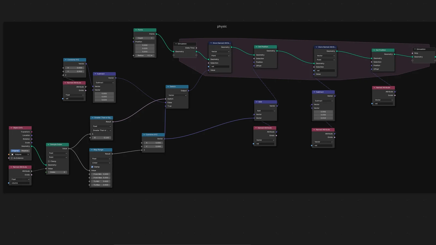The width and height of the screenshot is (436, 245).
Task: Enable Clamp on the Sample Index node
Action: pyautogui.click(x=49, y=161)
